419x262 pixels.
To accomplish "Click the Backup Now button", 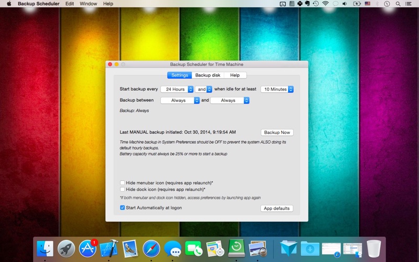I will 277,133.
